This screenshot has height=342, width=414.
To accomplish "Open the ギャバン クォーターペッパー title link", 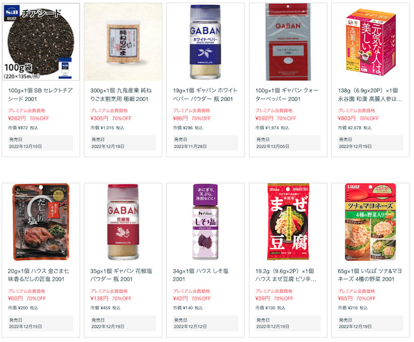I will (287, 95).
